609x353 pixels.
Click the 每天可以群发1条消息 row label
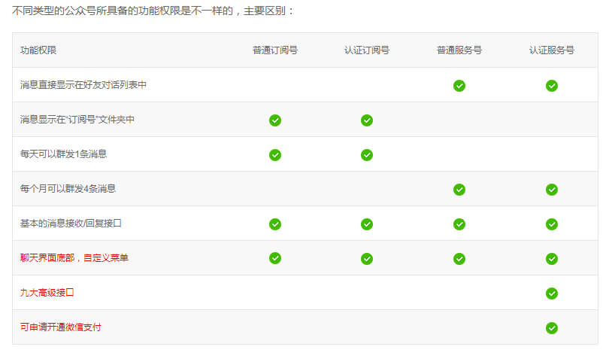click(x=63, y=154)
